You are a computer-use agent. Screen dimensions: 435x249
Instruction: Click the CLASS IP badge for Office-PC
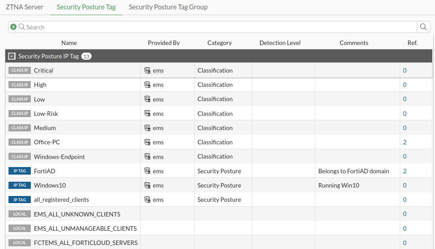point(20,143)
